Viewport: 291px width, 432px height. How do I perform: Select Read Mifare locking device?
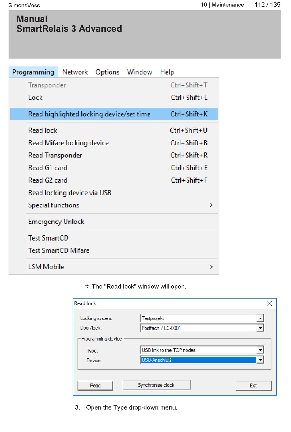point(114,143)
